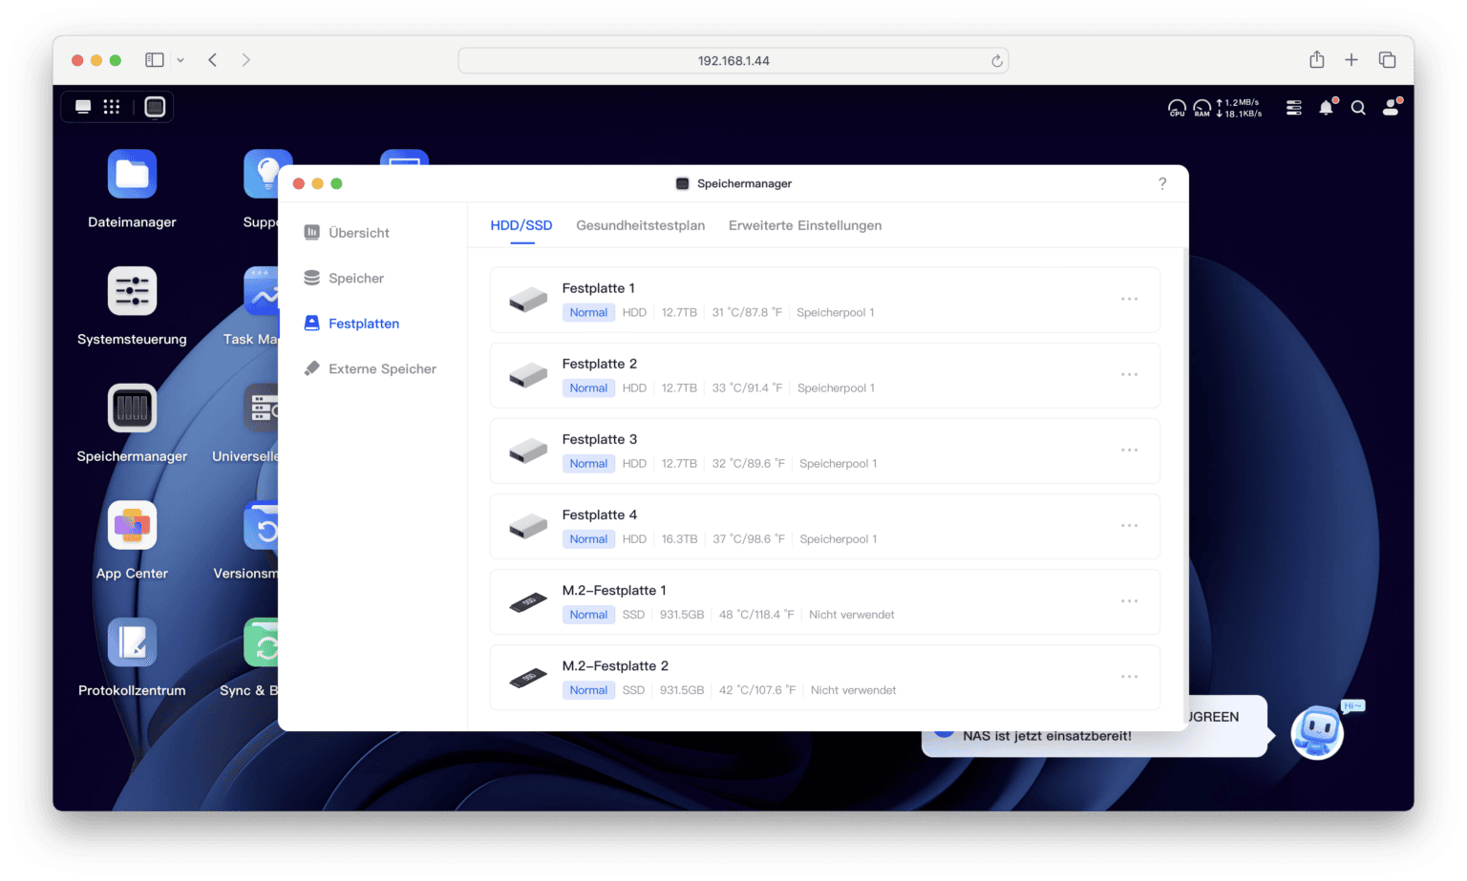Open Systemsteuerung from the desktop

pyautogui.click(x=132, y=291)
